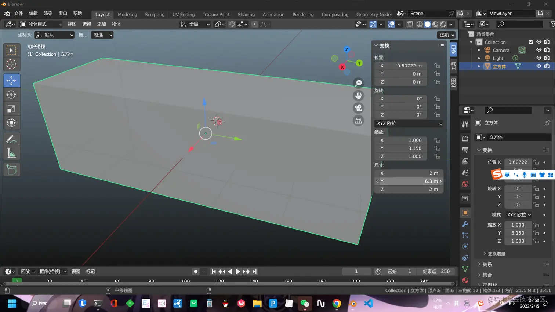
Task: Select the Transform tool
Action: coord(11,123)
